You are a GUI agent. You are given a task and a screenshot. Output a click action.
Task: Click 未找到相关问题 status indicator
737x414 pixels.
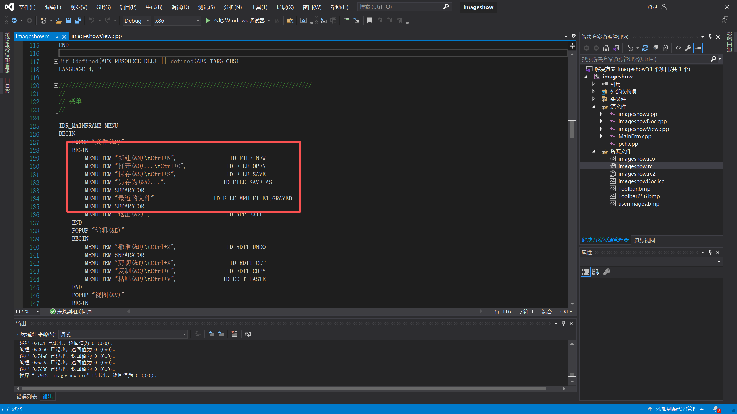[71, 312]
